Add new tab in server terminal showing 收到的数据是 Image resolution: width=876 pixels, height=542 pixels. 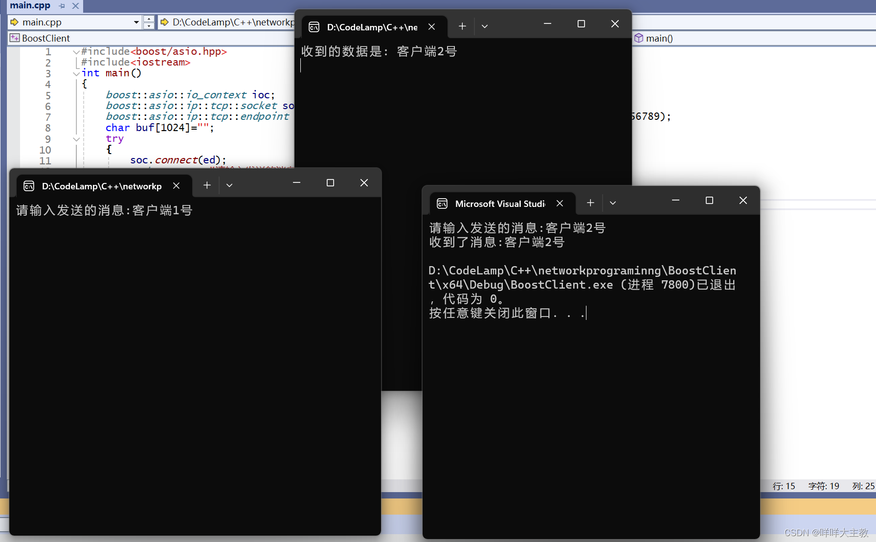pyautogui.click(x=462, y=26)
